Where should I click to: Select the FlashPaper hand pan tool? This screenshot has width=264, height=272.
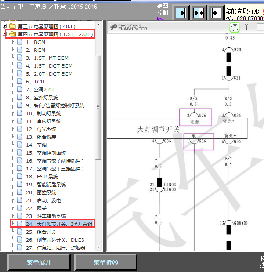[x=235, y=27]
